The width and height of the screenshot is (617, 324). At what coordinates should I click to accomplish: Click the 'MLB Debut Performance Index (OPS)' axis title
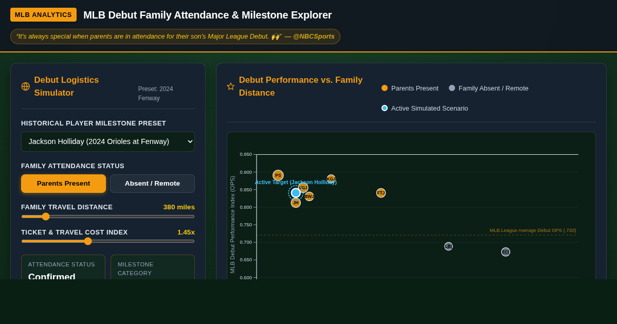pyautogui.click(x=232, y=225)
